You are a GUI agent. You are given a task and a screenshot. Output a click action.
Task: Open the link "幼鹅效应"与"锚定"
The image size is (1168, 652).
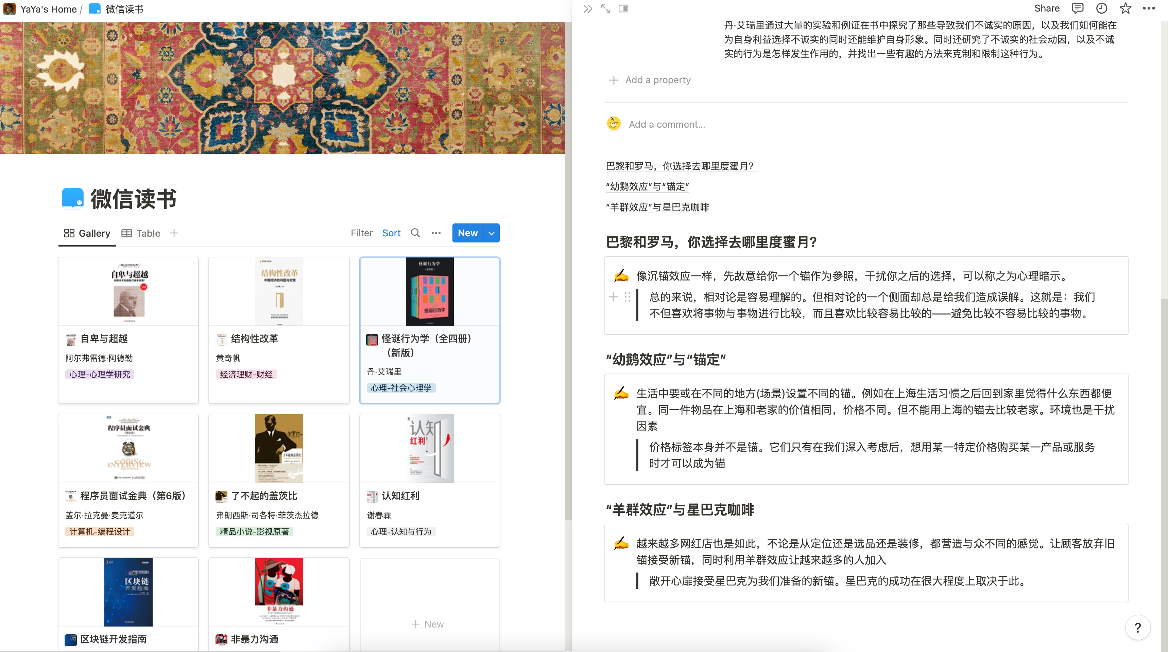[x=647, y=186]
